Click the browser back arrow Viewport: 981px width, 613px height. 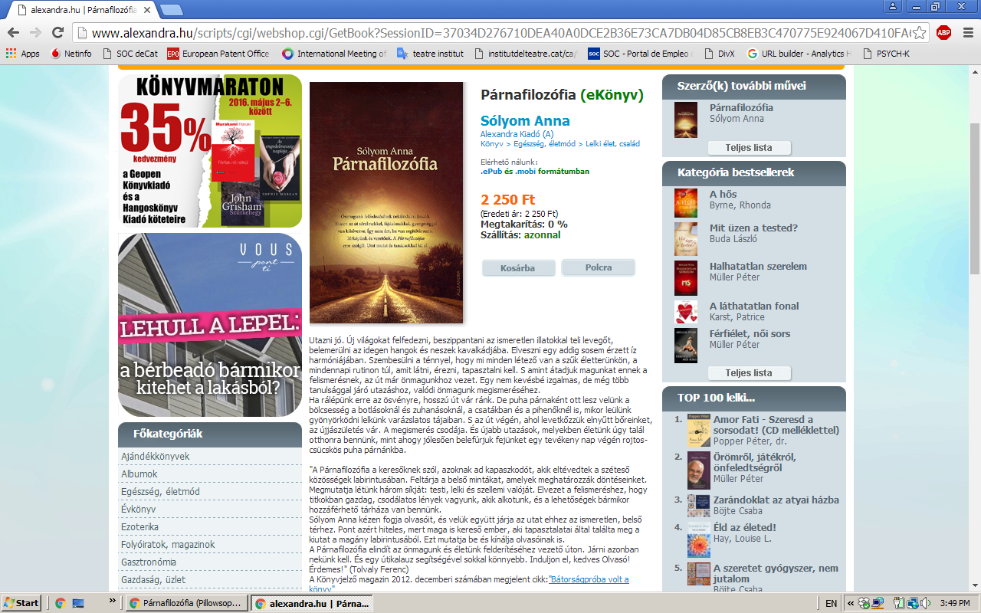click(x=13, y=32)
